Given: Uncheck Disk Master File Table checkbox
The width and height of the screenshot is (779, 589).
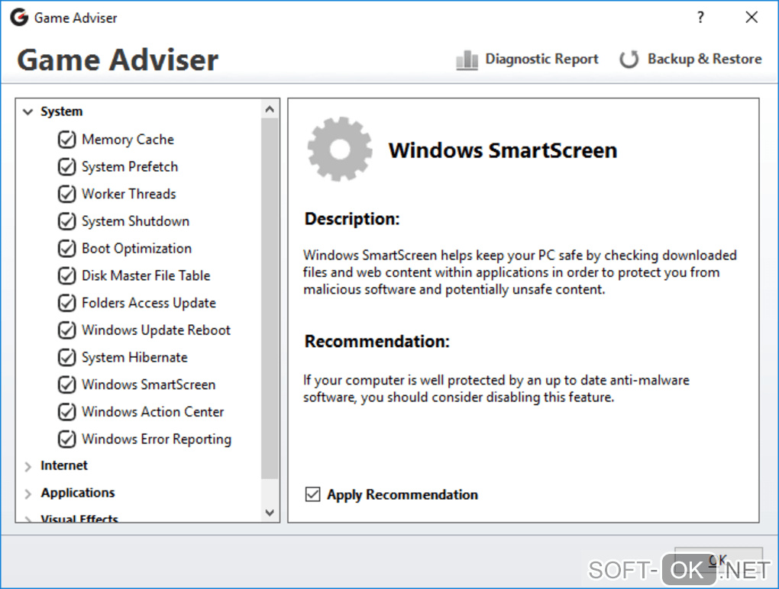Looking at the screenshot, I should coord(66,275).
